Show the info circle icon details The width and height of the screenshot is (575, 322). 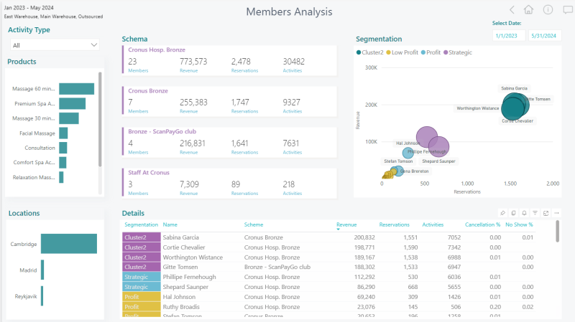[x=548, y=9]
